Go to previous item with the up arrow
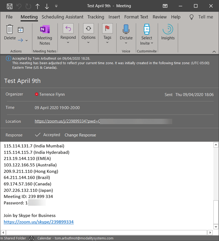Image resolution: width=219 pixels, height=241 pixels. [x=38, y=6]
